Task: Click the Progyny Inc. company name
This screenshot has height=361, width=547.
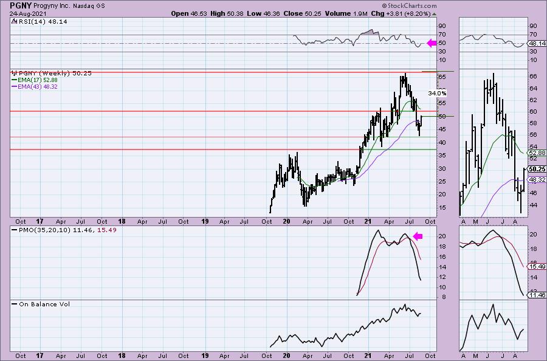Action: tap(53, 5)
